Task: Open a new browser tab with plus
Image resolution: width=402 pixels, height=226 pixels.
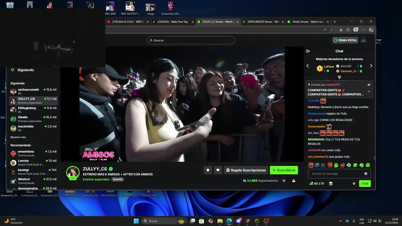Action: tap(334, 22)
